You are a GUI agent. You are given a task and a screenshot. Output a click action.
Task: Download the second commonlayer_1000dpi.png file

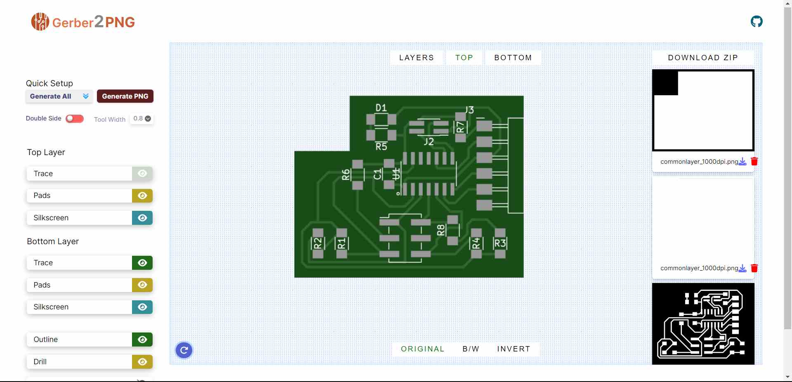(742, 268)
